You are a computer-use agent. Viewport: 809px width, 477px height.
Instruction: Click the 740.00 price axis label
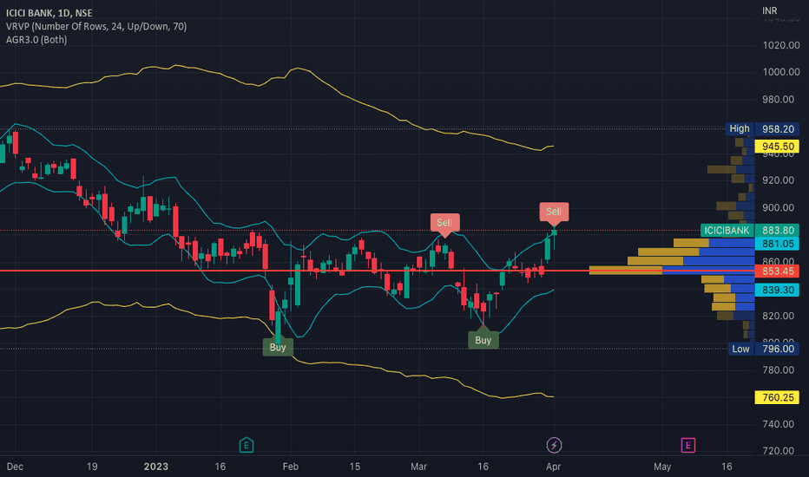778,424
